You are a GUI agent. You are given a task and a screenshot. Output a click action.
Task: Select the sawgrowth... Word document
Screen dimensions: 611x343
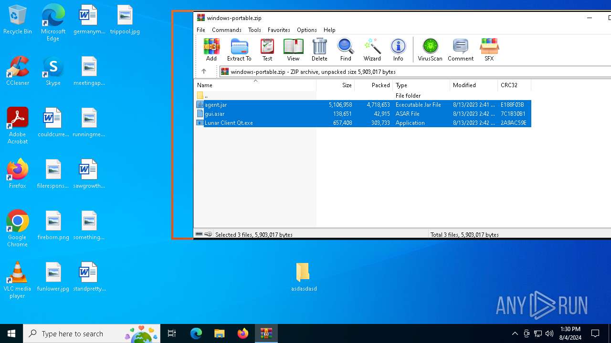89,174
